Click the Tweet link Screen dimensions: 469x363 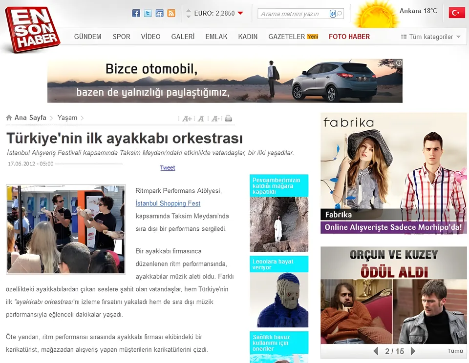pyautogui.click(x=168, y=168)
